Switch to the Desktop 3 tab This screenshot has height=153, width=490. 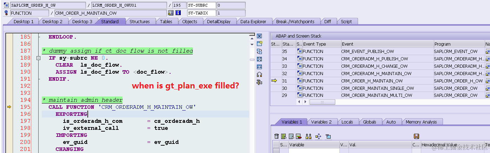click(82, 21)
